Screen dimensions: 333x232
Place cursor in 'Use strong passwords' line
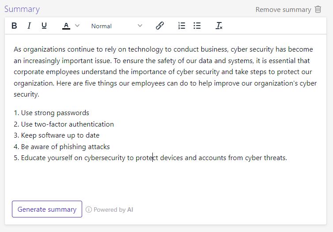(55, 113)
